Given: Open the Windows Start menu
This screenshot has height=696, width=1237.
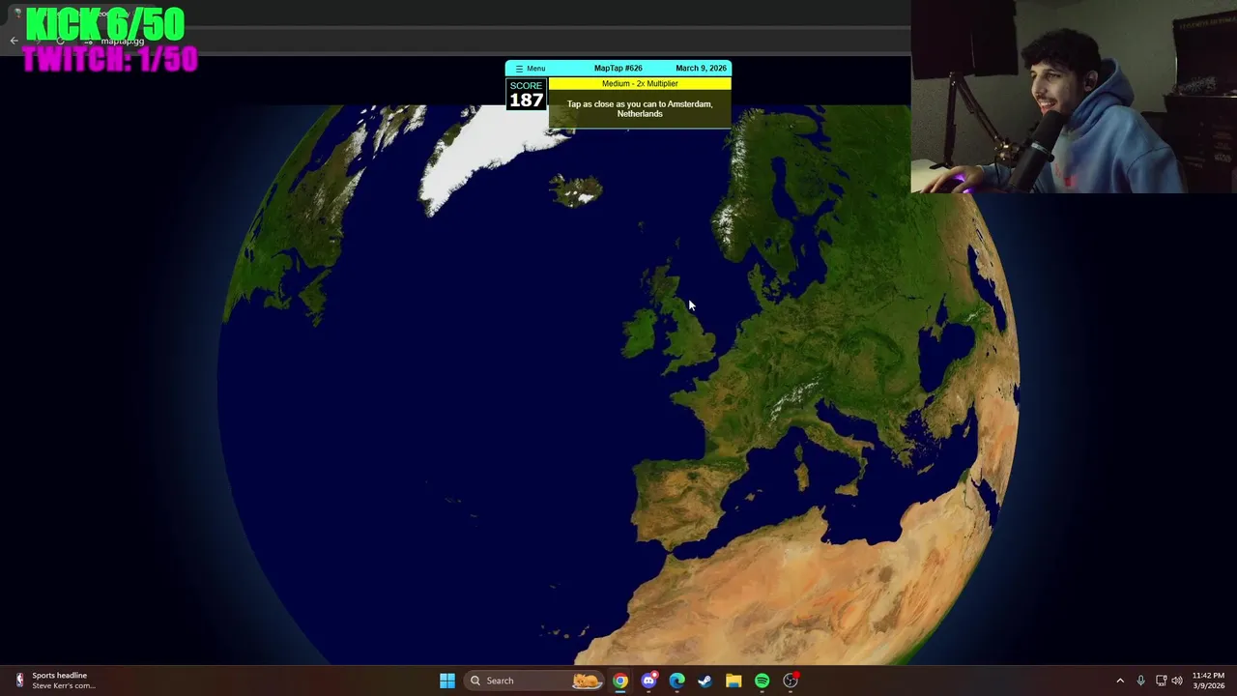Looking at the screenshot, I should click(x=446, y=681).
